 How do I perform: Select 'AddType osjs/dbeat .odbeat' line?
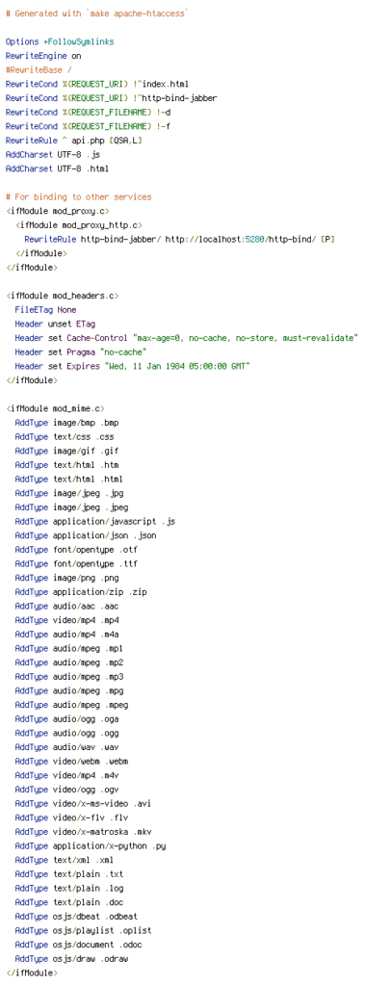point(76,916)
